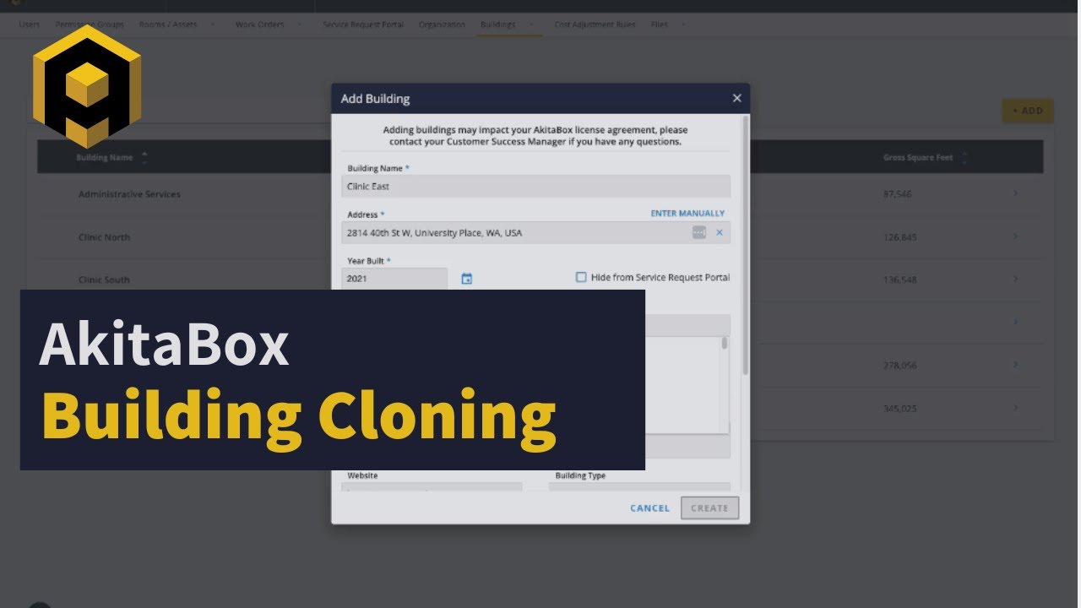Select the Clinic North building name
This screenshot has height=608, width=1081.
(x=105, y=237)
